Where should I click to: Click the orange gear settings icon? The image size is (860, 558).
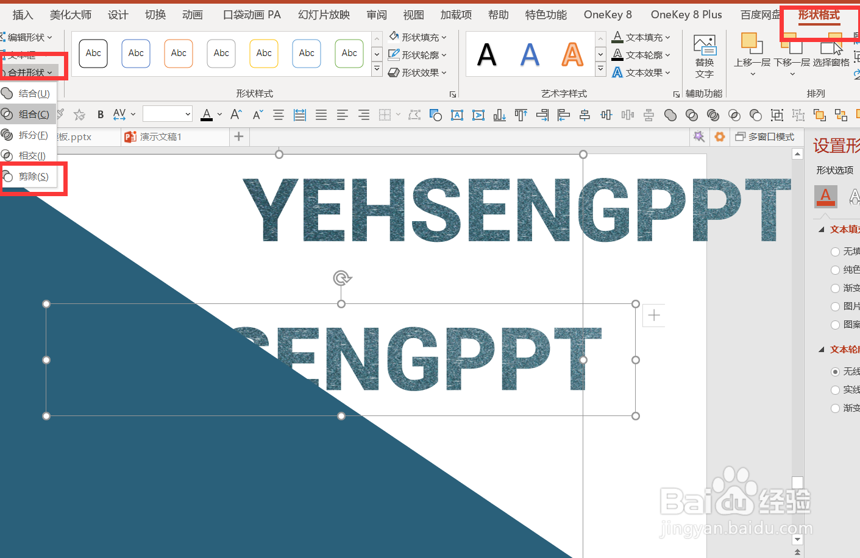[x=720, y=137]
